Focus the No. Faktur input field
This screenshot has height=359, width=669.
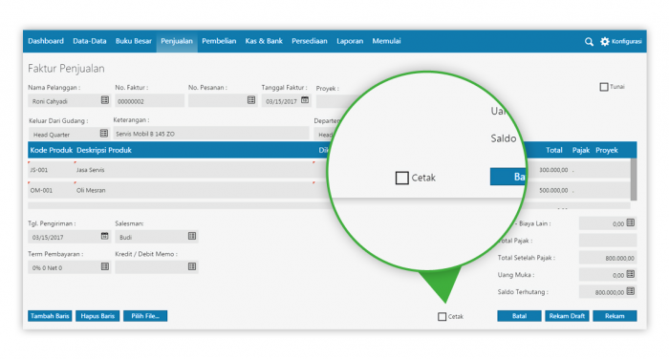pyautogui.click(x=149, y=101)
